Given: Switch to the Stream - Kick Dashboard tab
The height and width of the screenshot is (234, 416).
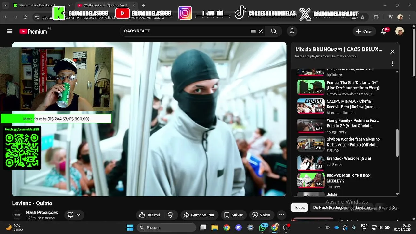Looking at the screenshot, I should click(42, 6).
